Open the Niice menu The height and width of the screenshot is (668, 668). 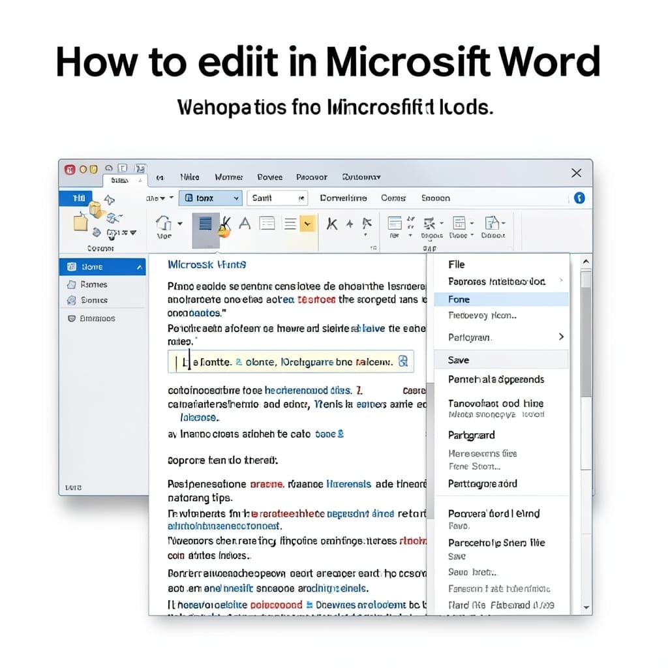point(190,177)
